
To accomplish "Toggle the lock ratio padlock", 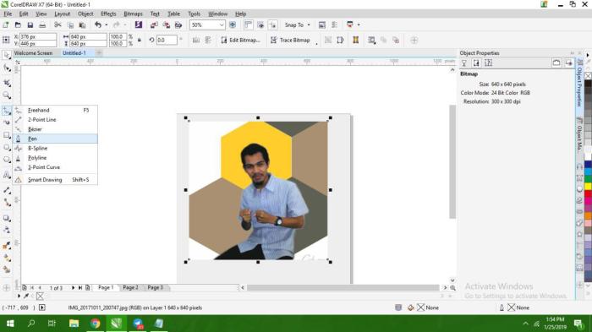I will 140,40.
